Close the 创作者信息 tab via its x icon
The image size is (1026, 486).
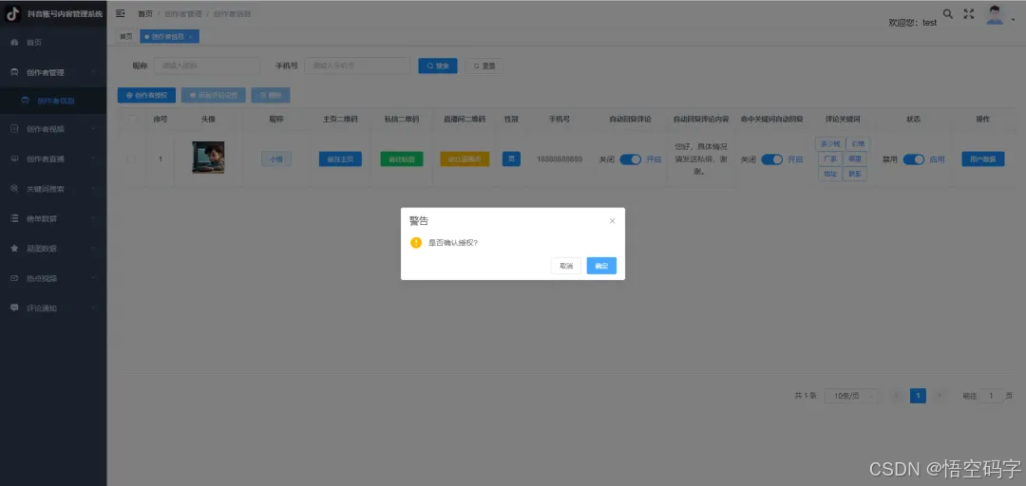[x=190, y=37]
